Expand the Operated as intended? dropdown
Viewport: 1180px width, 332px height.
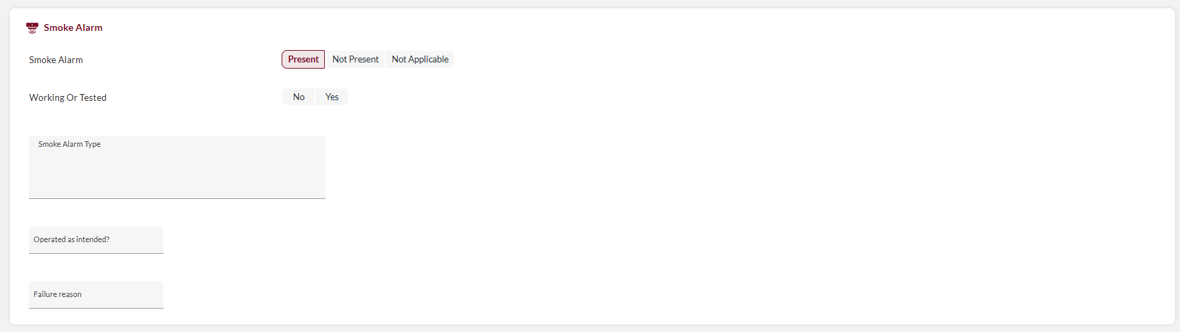tap(96, 240)
